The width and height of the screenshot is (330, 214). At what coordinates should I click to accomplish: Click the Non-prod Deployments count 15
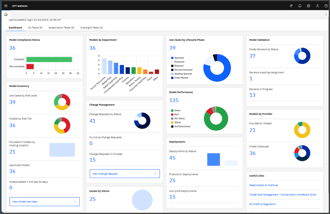tap(172, 197)
